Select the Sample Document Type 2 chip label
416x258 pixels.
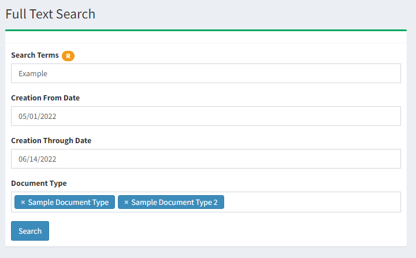[x=174, y=203]
